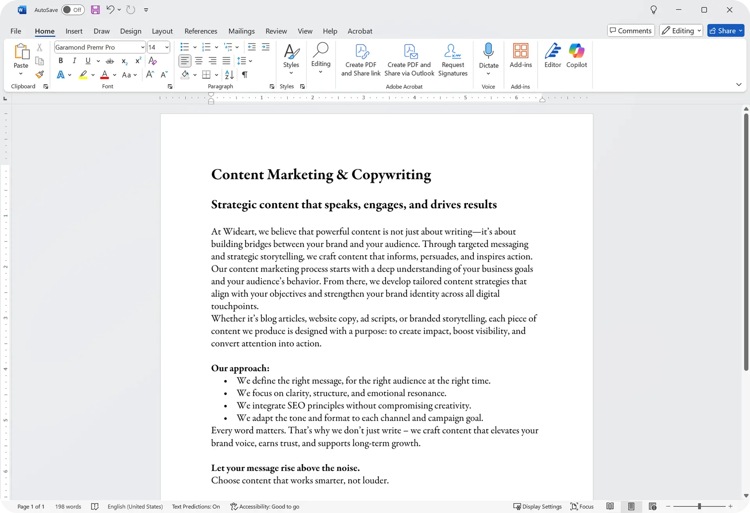This screenshot has height=513, width=750.
Task: Switch to the Design tab
Action: pos(130,31)
